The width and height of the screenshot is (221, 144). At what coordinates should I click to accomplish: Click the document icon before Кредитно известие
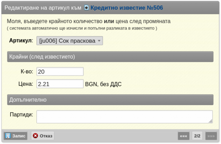[x=87, y=7]
